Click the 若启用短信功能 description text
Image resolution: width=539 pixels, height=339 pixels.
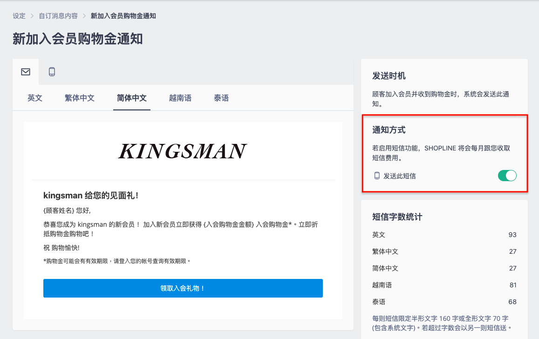441,153
